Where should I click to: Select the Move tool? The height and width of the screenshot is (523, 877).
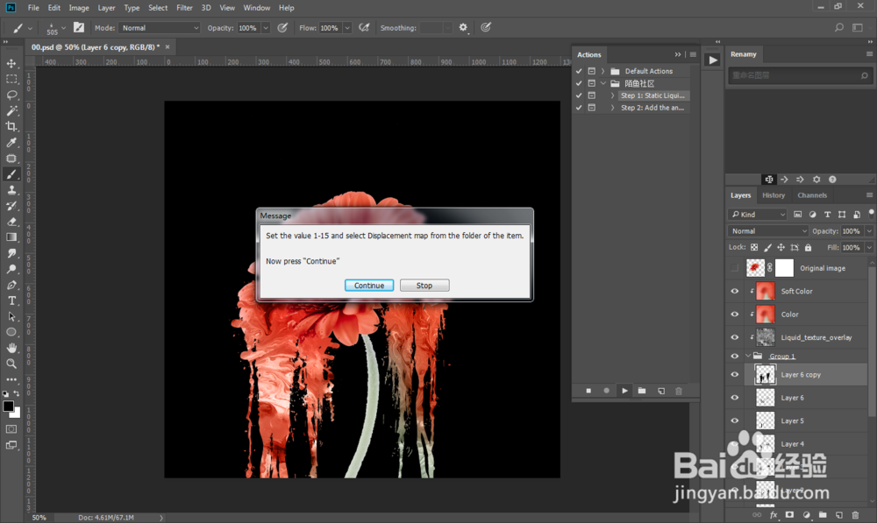11,64
